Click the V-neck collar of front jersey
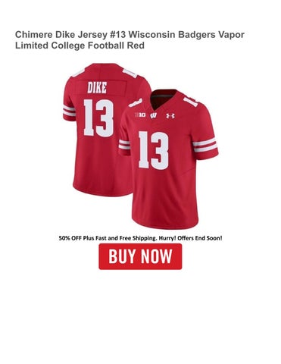Viewport: 281px width, 364px height. pyautogui.click(x=163, y=99)
